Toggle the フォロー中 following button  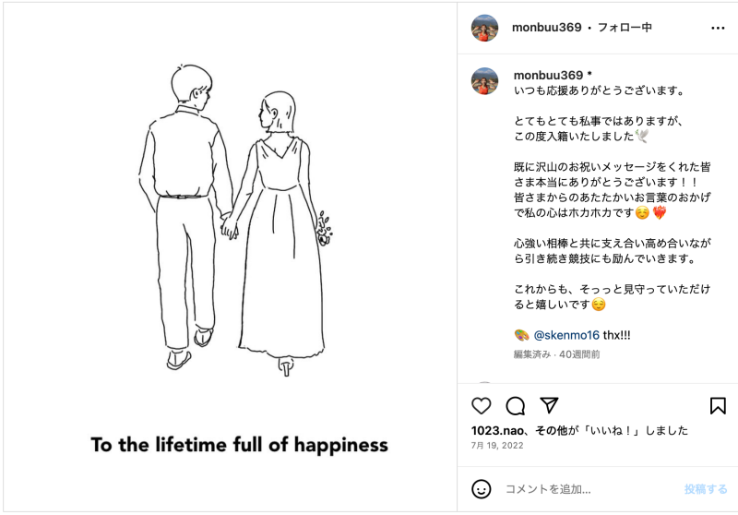point(625,28)
